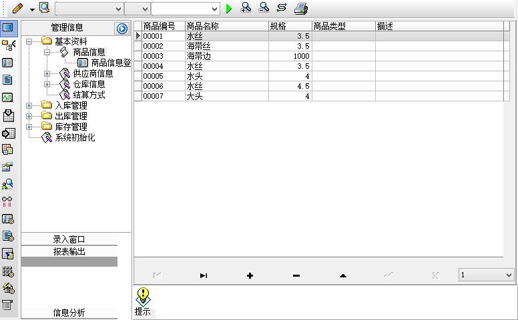The image size is (518, 320).
Task: Open the 商品信息登 tree entry
Action: pos(111,63)
